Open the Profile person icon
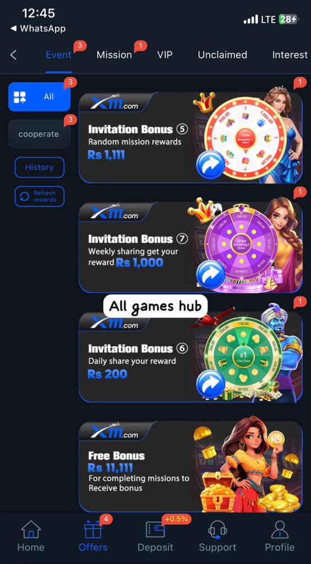This screenshot has height=564, width=311. (x=280, y=529)
